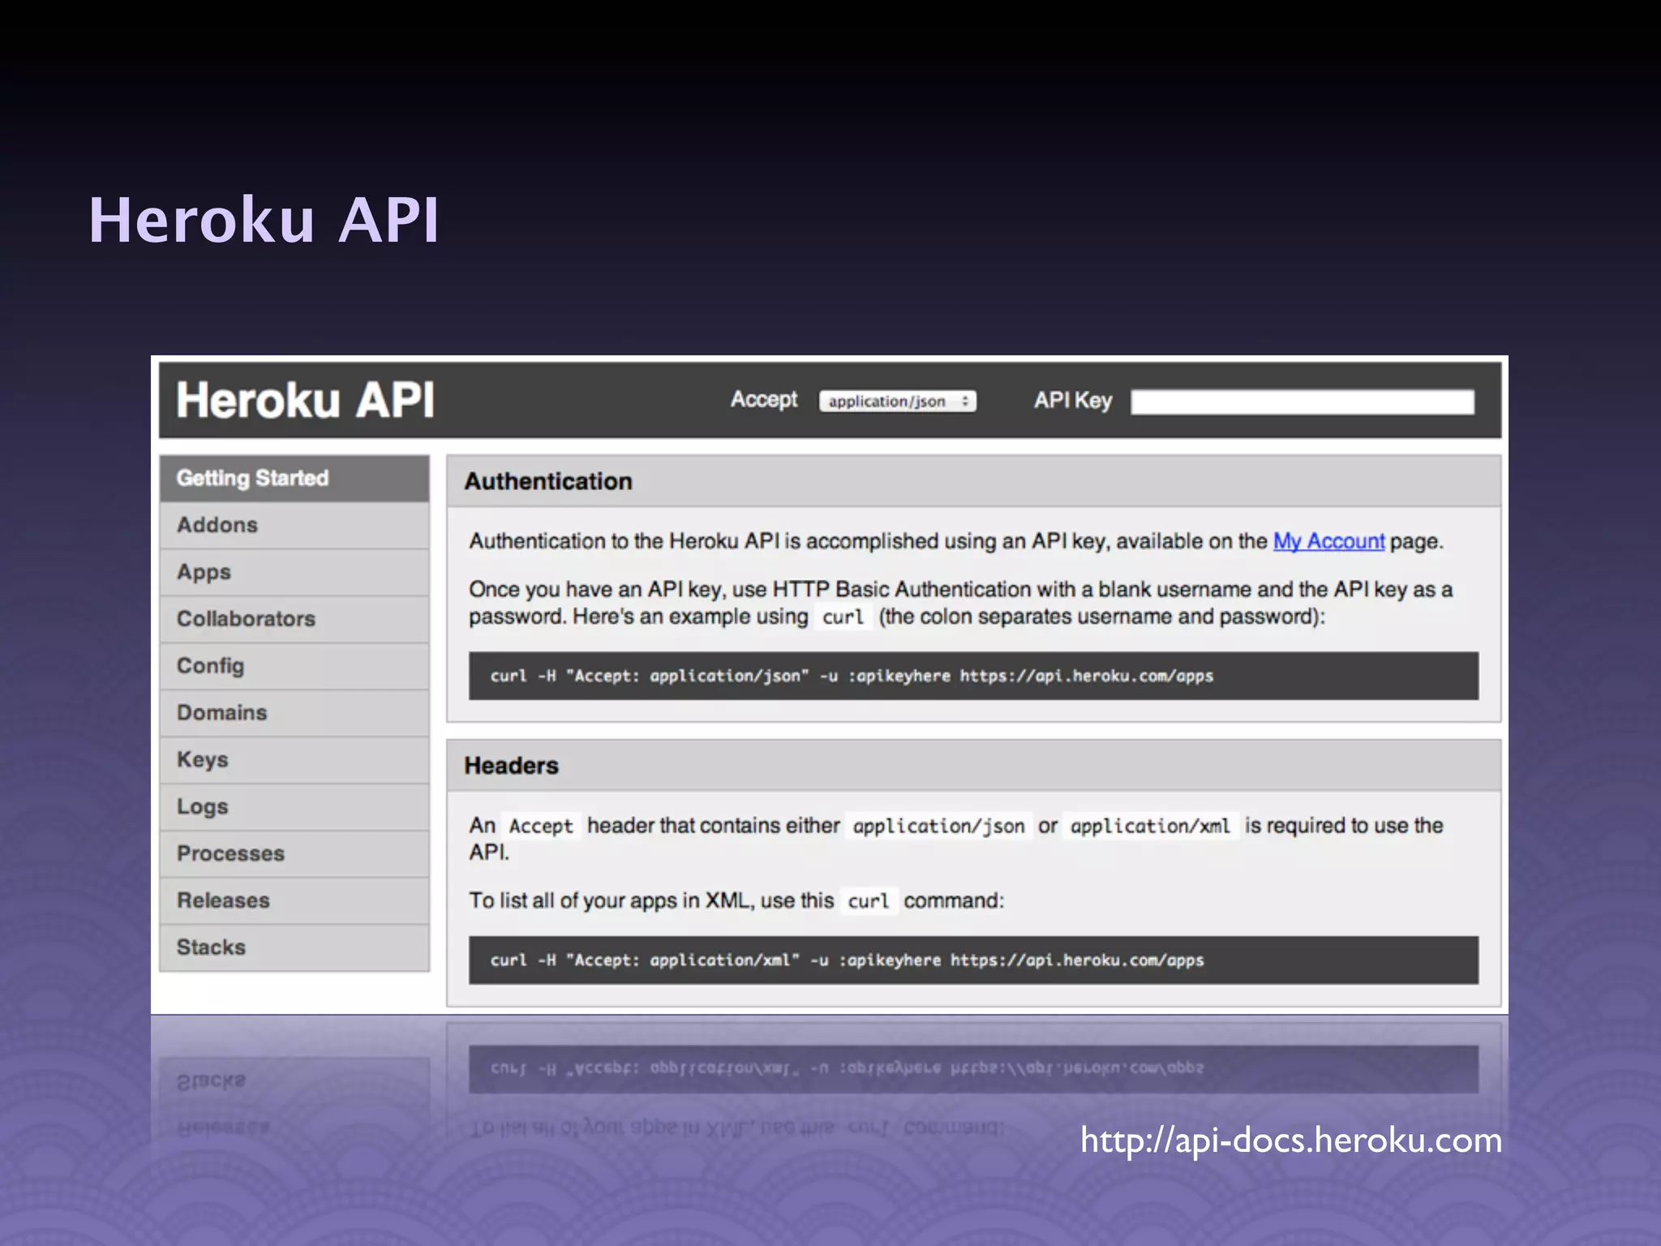Viewport: 1661px width, 1246px height.
Task: Click the application/json curl command block
Action: coord(973,676)
